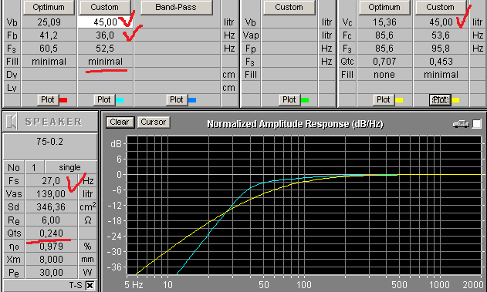
Task: Click the Vc custom volume field 45,00
Action: tap(441, 22)
